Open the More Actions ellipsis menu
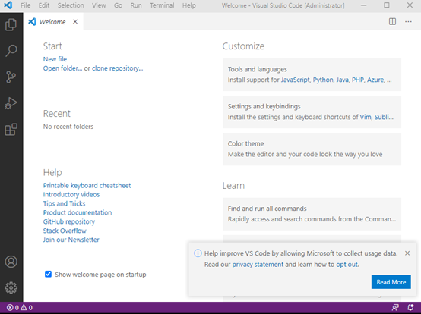The height and width of the screenshot is (314, 421). 408,21
